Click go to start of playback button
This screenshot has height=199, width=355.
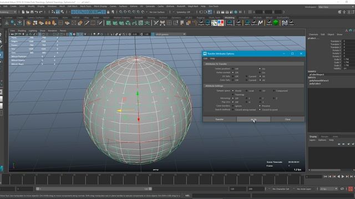pos(326,176)
